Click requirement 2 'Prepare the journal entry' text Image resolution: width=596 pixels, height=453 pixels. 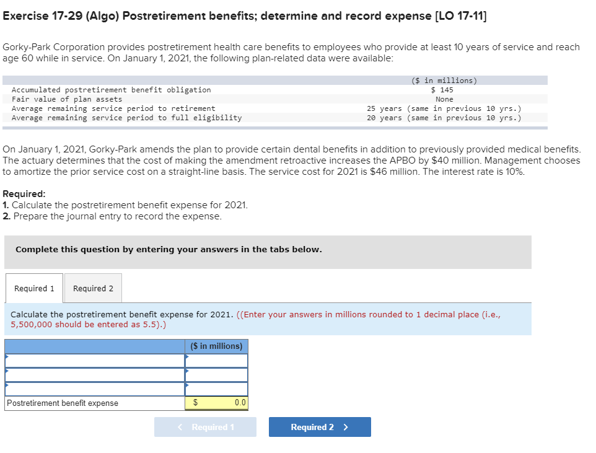[x=112, y=216]
